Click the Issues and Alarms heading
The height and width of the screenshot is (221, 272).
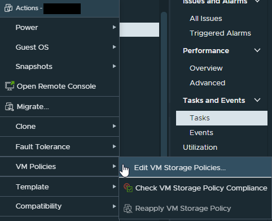(215, 2)
